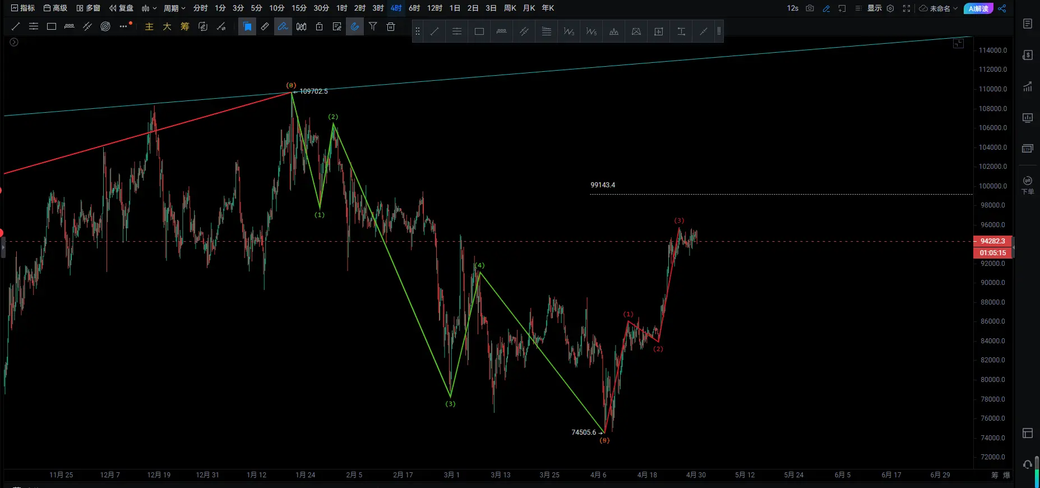Expand the 未命名 layout dropdown
Screen dimensions: 1040x488
[939, 8]
